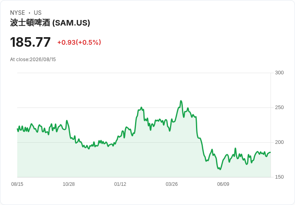Viewport: 295px width, 205px height.
Task: Select the 06/09 date on x-axis
Action: 223,184
